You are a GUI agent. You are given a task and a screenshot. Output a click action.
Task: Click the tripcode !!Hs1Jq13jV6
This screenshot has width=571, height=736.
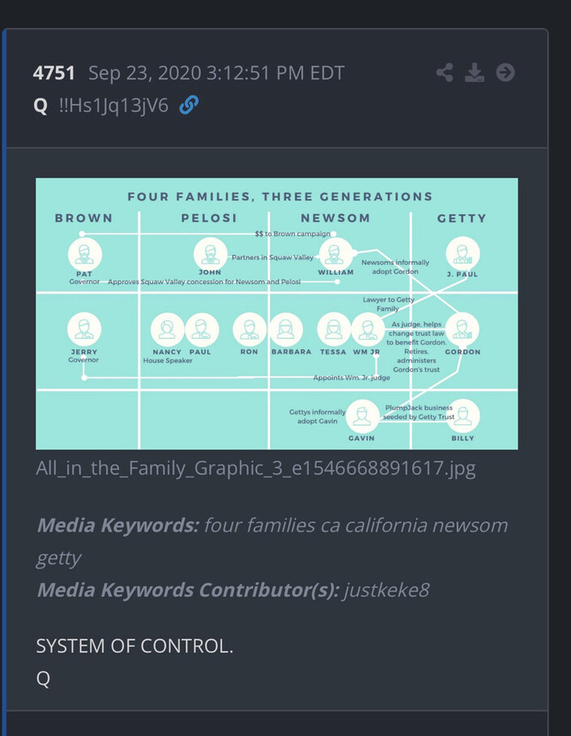click(113, 105)
